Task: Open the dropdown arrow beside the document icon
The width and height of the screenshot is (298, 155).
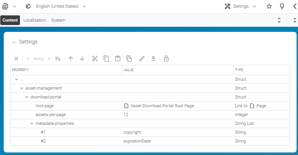Action: 15,7
